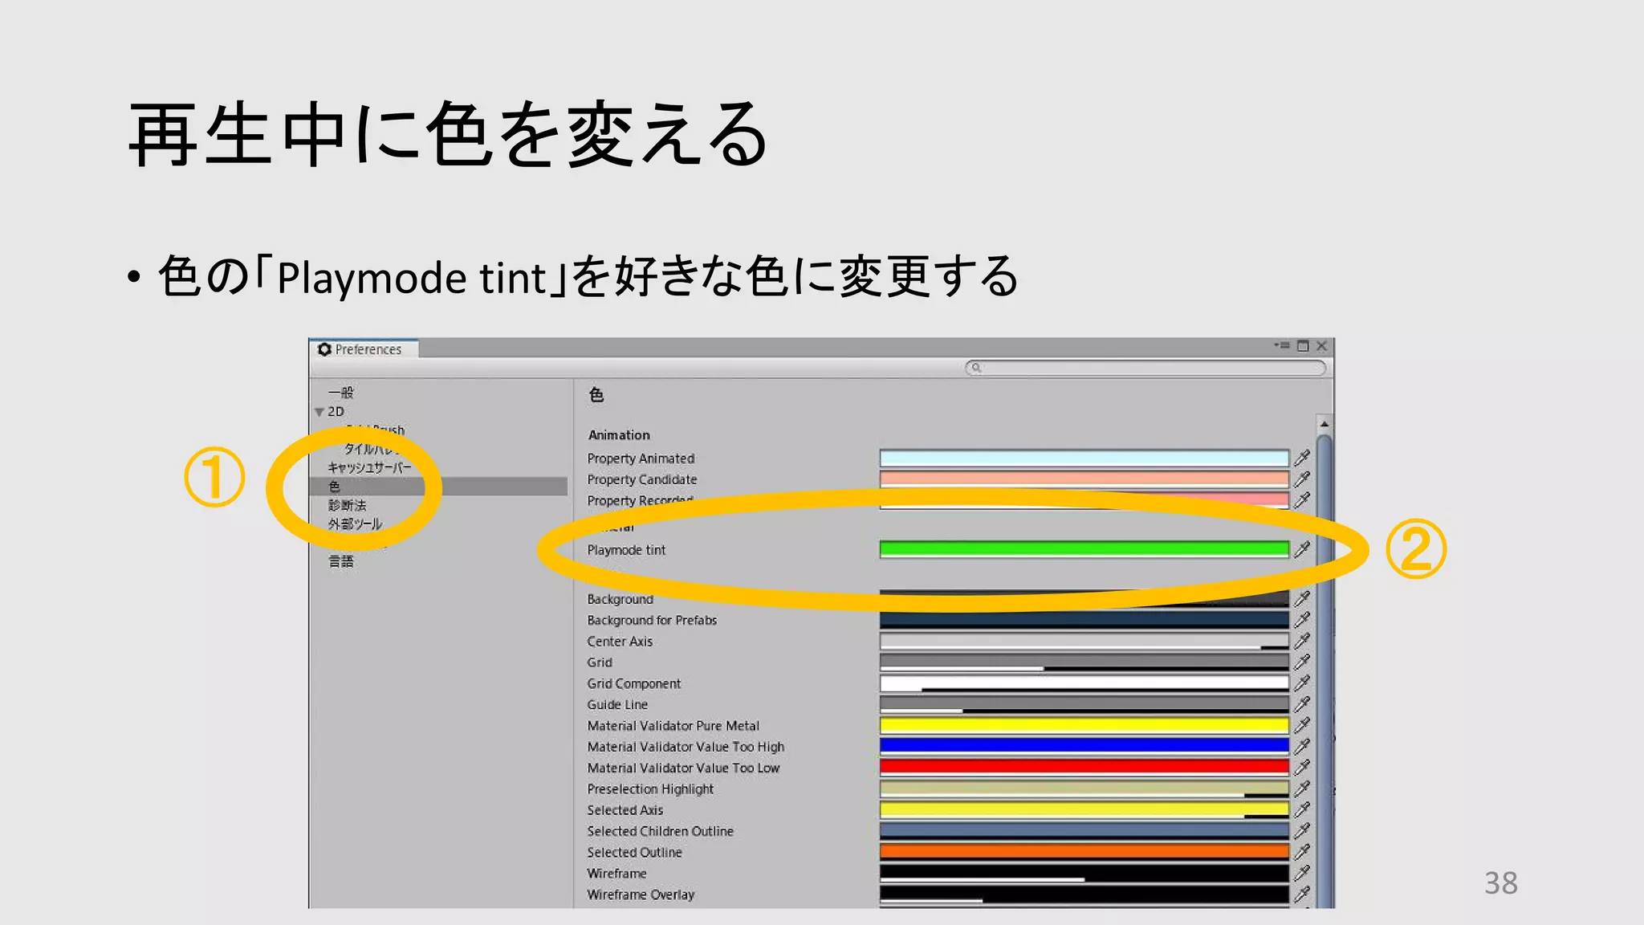The height and width of the screenshot is (925, 1644).
Task: Use the Playmode tint eyedropper
Action: [x=1302, y=550]
